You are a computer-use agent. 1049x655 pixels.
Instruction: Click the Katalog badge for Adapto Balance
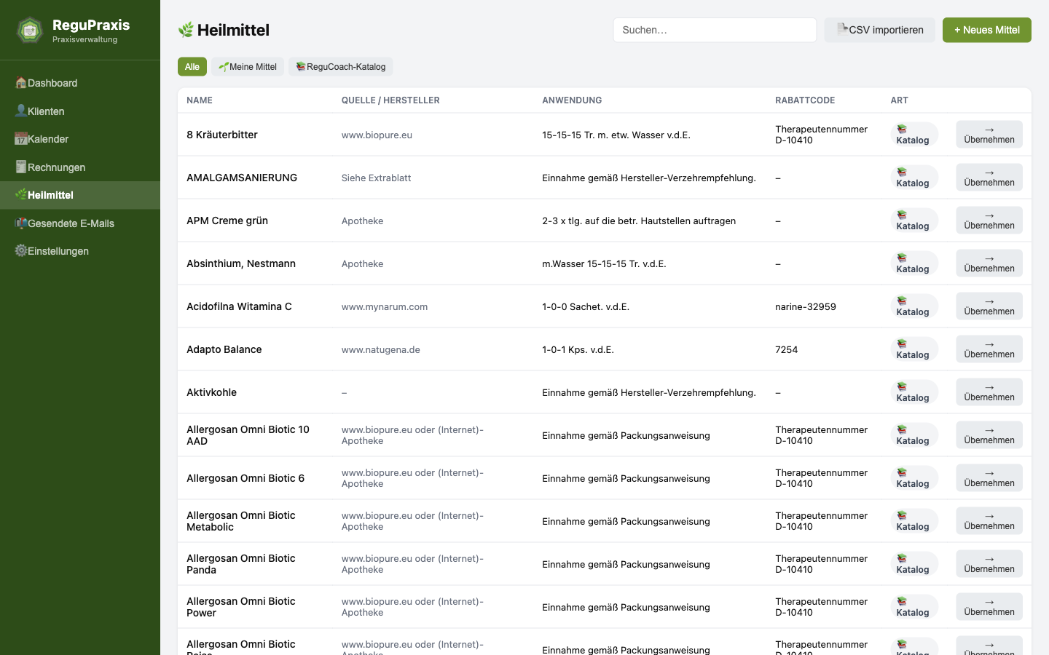coord(914,349)
